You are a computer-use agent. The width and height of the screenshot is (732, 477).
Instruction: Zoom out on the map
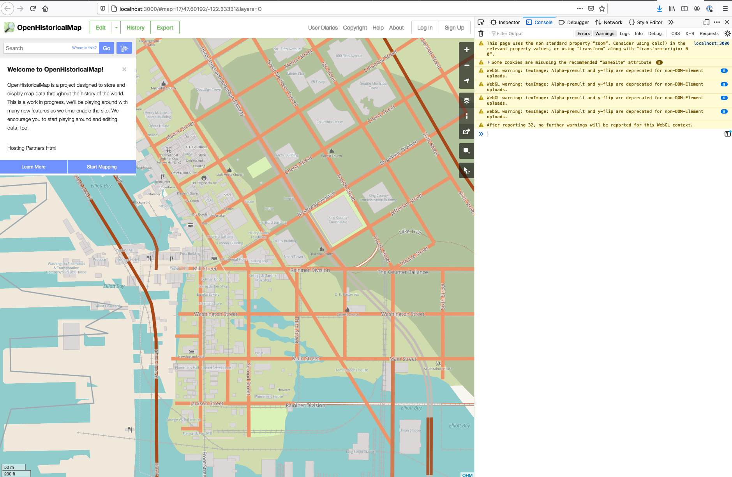(466, 65)
